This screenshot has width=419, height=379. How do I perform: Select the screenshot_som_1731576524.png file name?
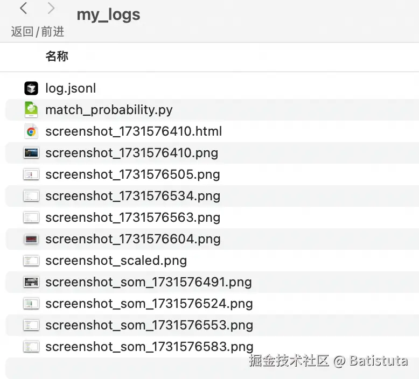tap(149, 304)
